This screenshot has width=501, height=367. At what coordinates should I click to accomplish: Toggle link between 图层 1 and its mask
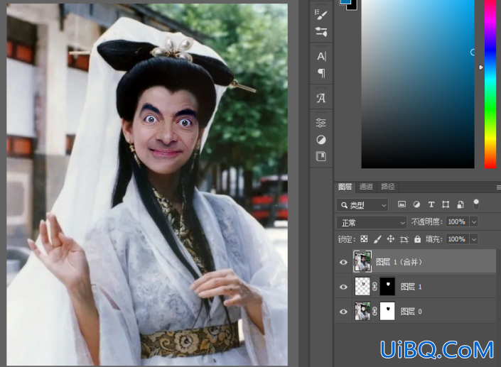tap(375, 286)
